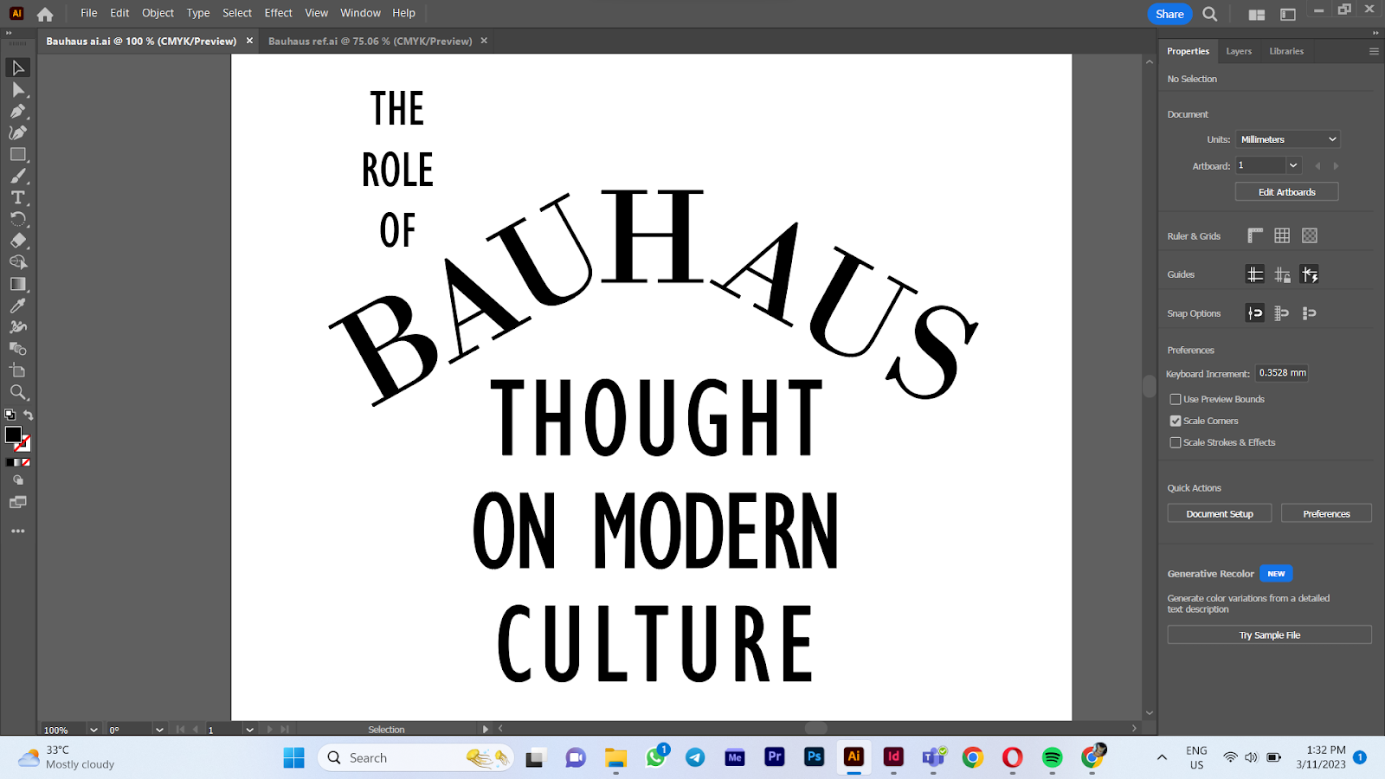The image size is (1385, 779).
Task: Click the Share button
Action: click(x=1169, y=14)
